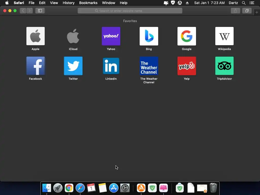Open the Window menu

coord(109,3)
